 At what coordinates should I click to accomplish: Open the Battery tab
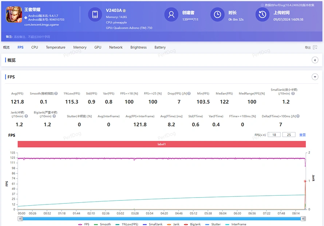coord(160,47)
